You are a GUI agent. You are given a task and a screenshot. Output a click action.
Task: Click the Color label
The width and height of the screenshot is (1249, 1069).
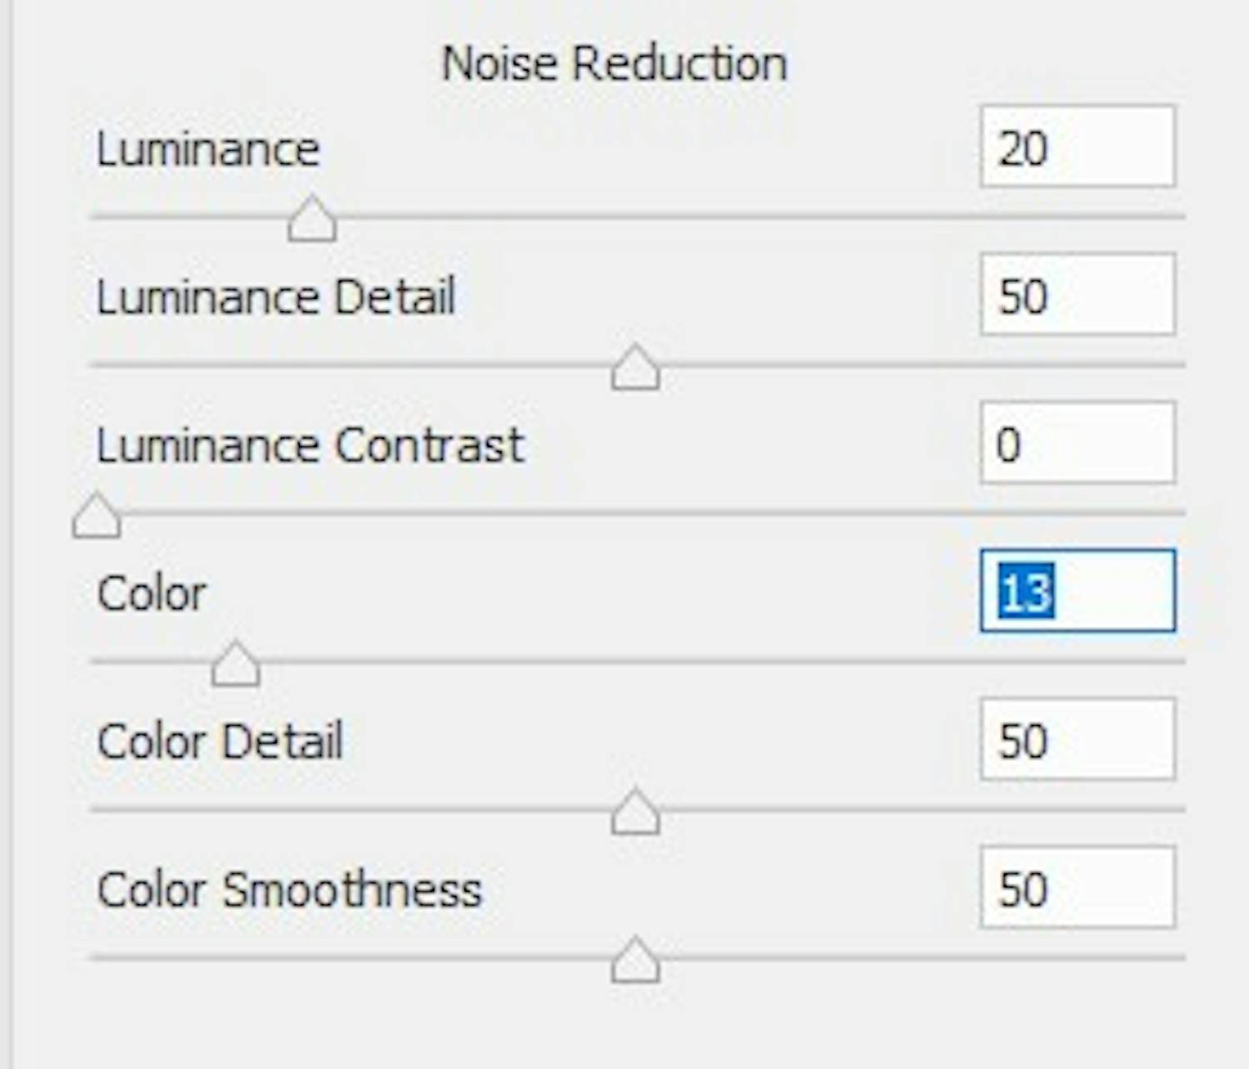pyautogui.click(x=151, y=593)
